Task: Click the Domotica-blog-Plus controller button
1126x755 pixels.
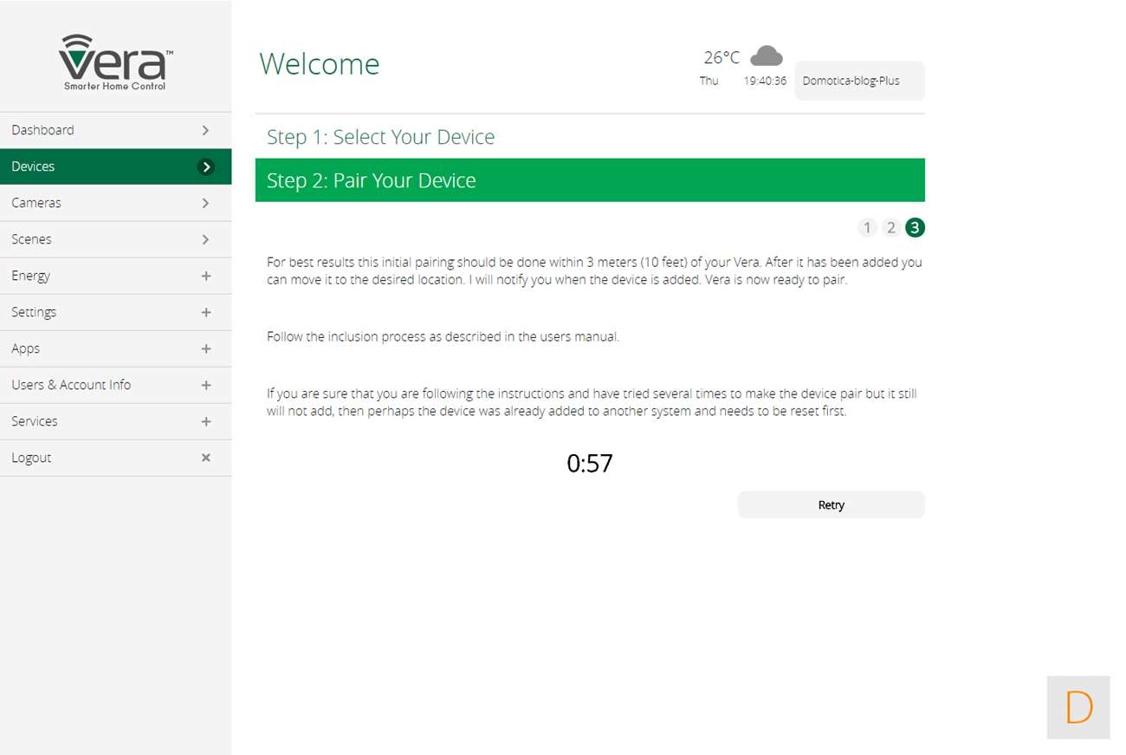Action: [859, 81]
